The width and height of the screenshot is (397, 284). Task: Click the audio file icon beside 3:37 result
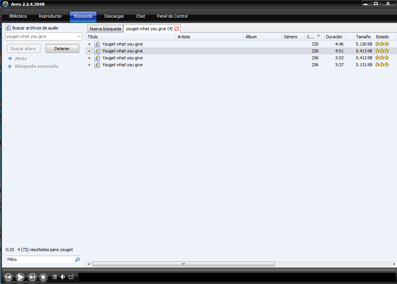click(97, 65)
